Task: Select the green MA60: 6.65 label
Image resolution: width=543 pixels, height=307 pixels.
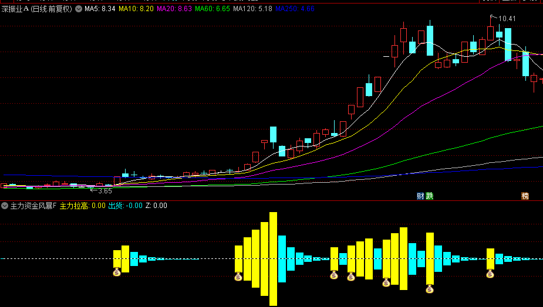Action: 213,9
